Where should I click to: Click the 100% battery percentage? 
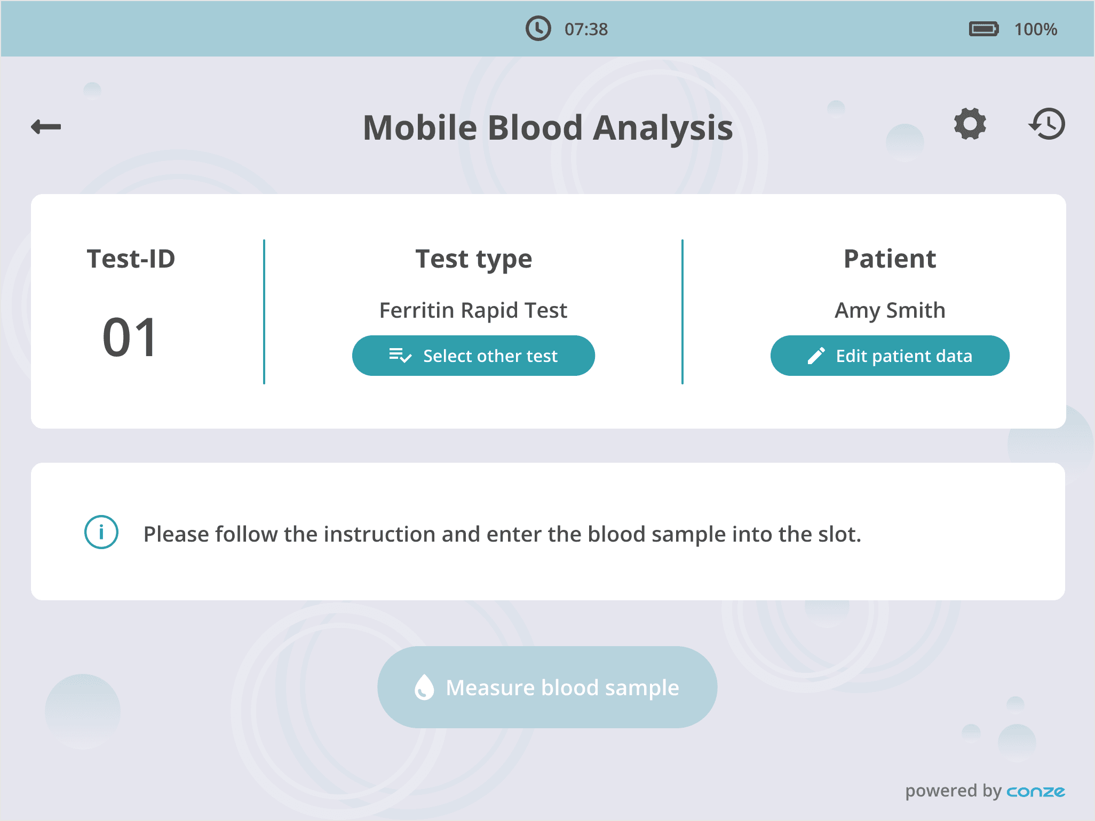[1035, 29]
